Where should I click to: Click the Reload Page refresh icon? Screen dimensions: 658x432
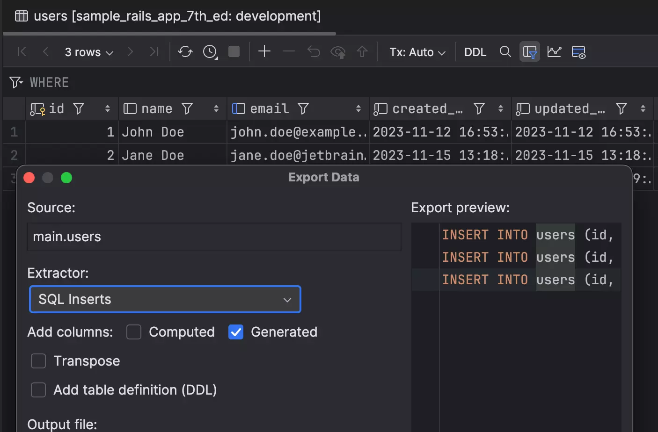(185, 52)
